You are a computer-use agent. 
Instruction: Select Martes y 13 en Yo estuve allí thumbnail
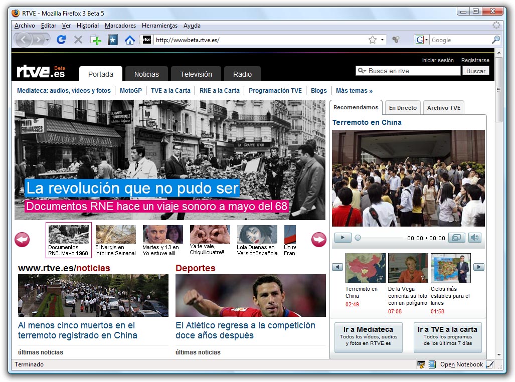click(162, 241)
